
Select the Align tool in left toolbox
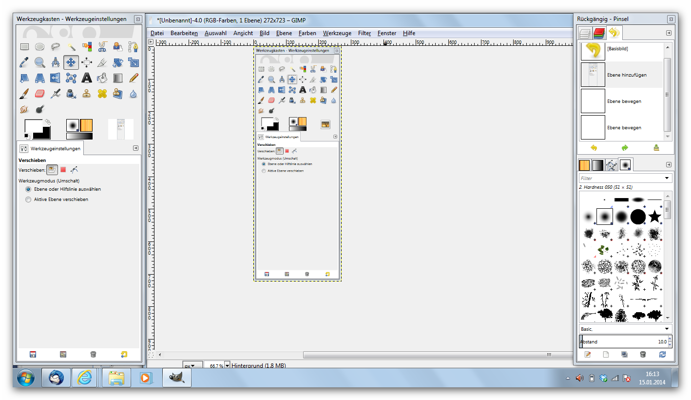87,62
